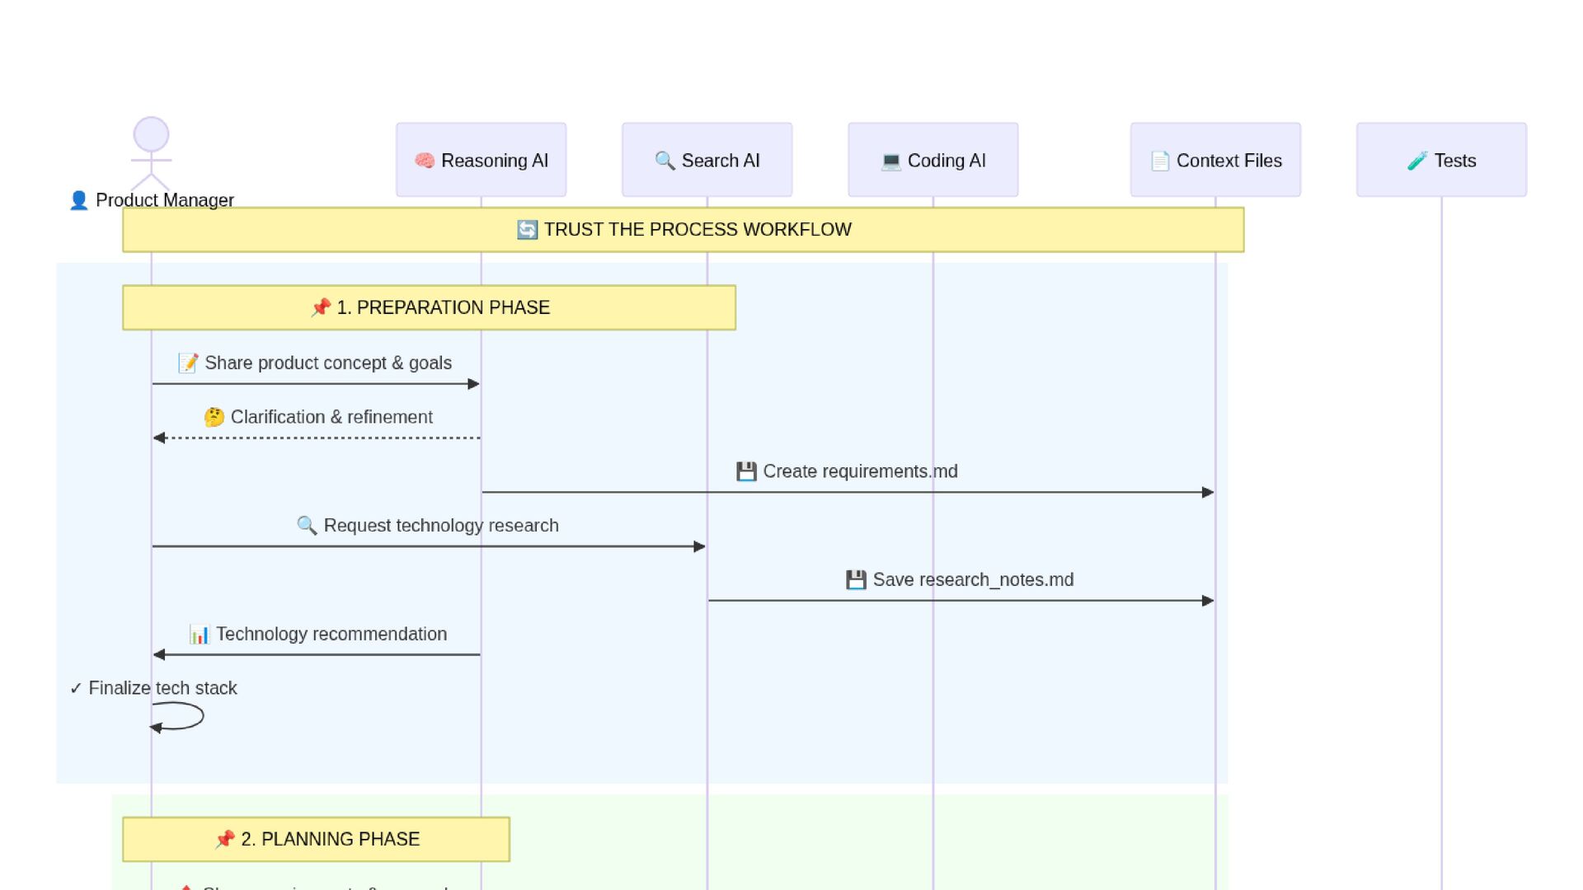Click the Product Manager actor figure

pyautogui.click(x=151, y=153)
